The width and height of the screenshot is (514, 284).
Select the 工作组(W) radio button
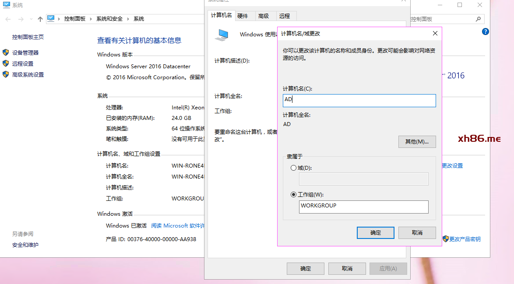click(293, 195)
